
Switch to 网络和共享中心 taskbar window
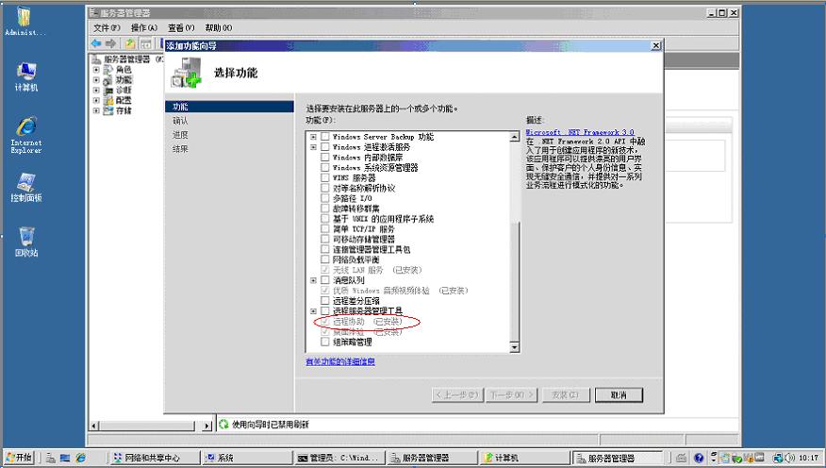pos(155,458)
